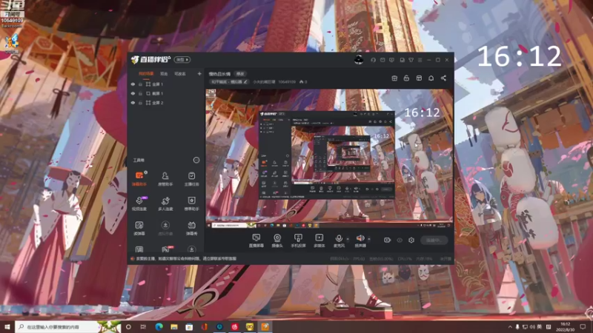The height and width of the screenshot is (333, 593).
Task: Open the 榜单助手 tool
Action: 191,203
